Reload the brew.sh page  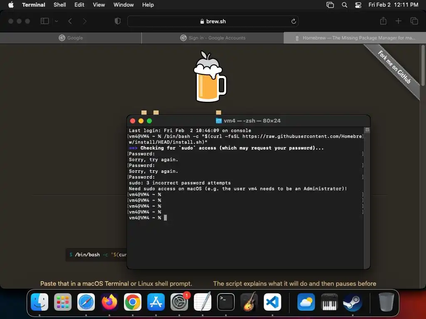point(293,21)
